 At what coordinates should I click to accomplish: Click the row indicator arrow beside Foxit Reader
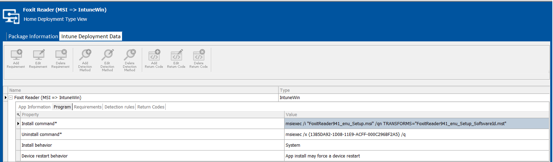6,98
